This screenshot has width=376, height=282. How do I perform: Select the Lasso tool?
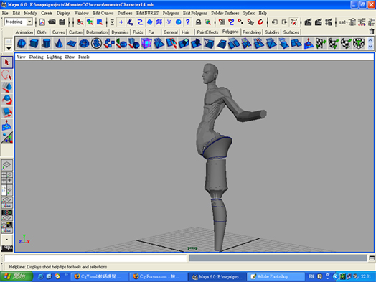point(6,75)
